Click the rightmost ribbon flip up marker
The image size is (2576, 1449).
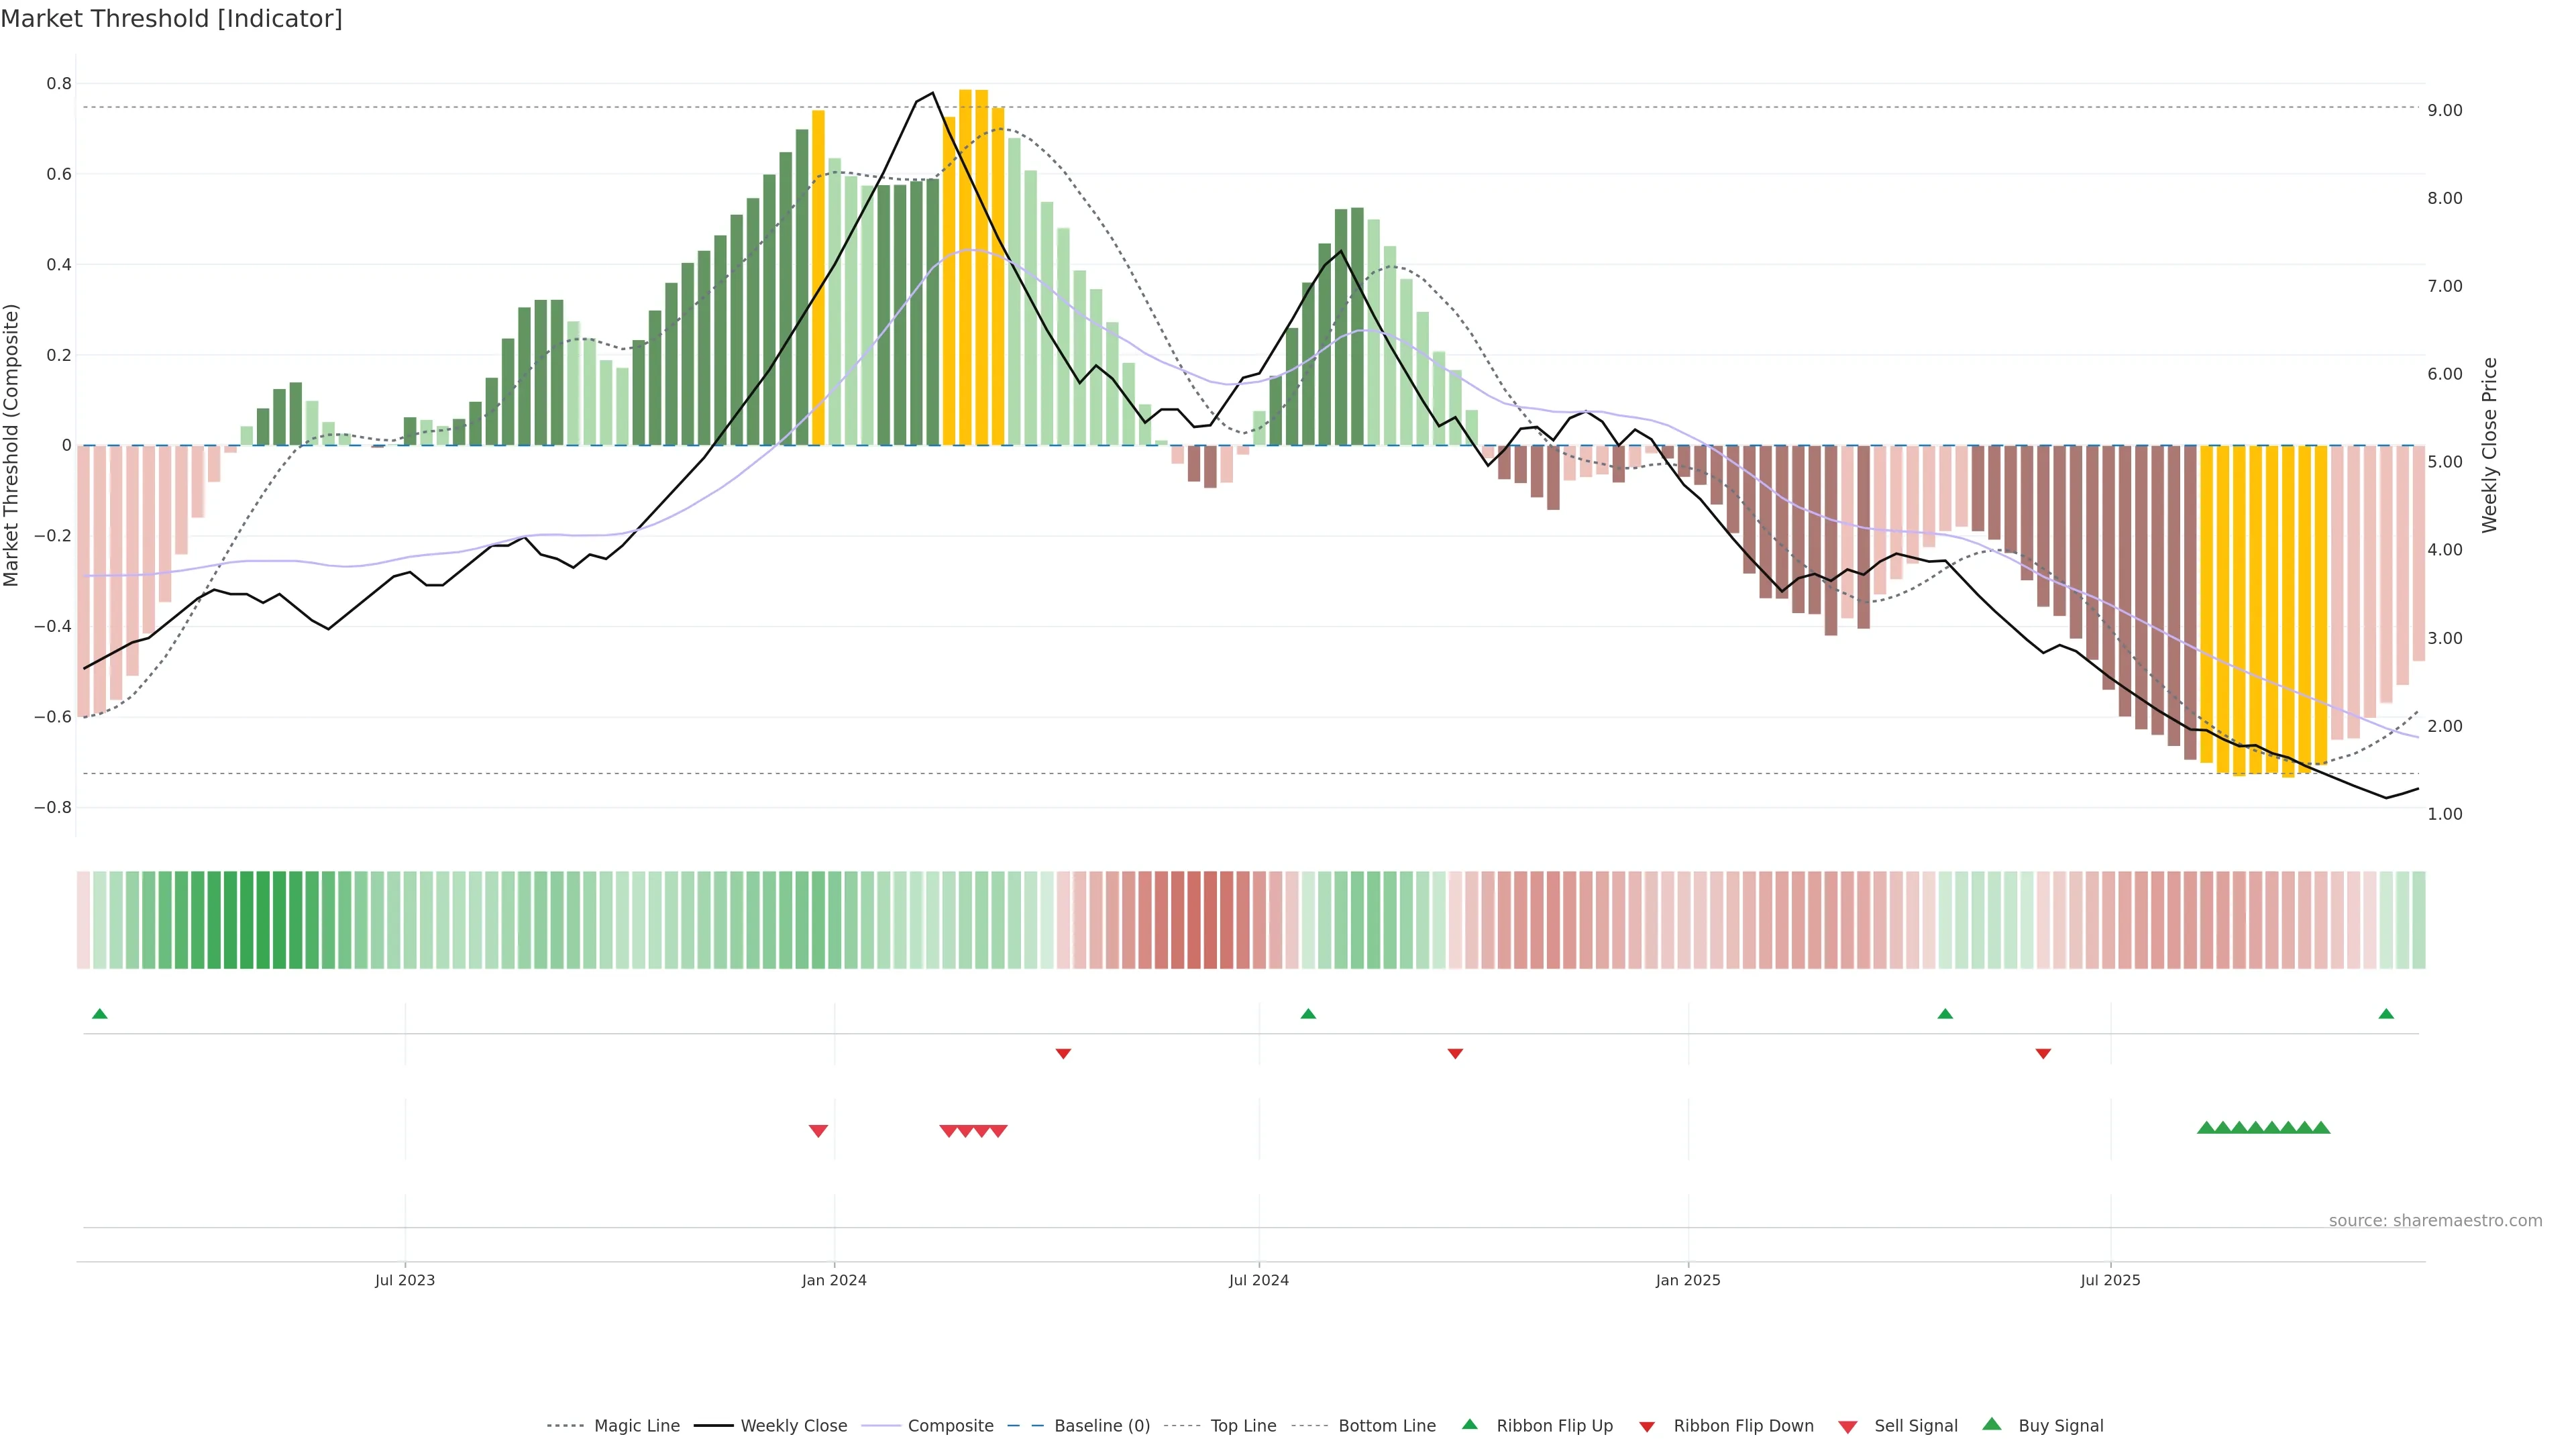[2386, 1014]
